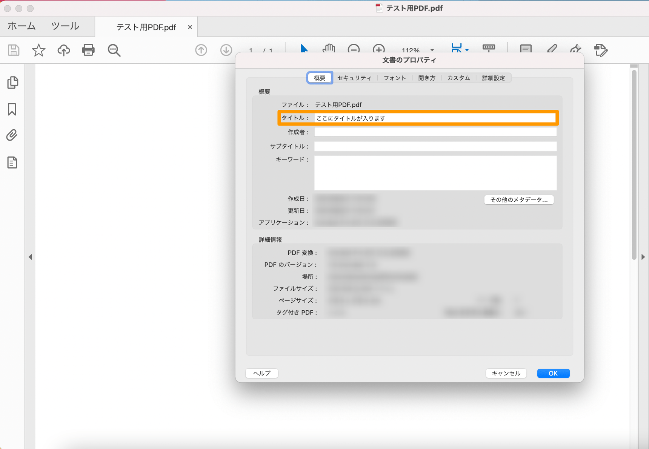The height and width of the screenshot is (449, 649).
Task: Show the bookmarks panel in sidebar
Action: pos(12,109)
